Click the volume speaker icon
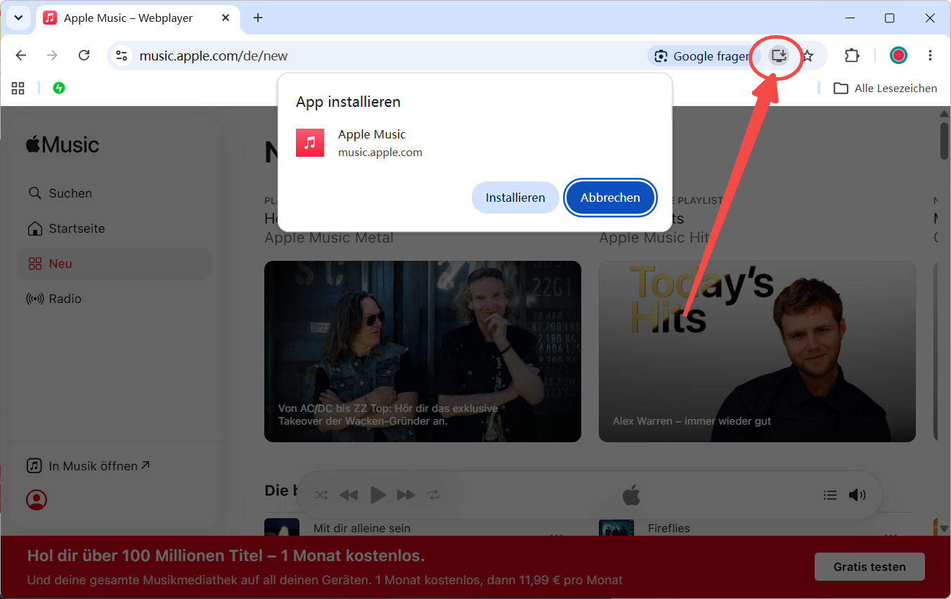Screen dimensions: 951x599 857,495
